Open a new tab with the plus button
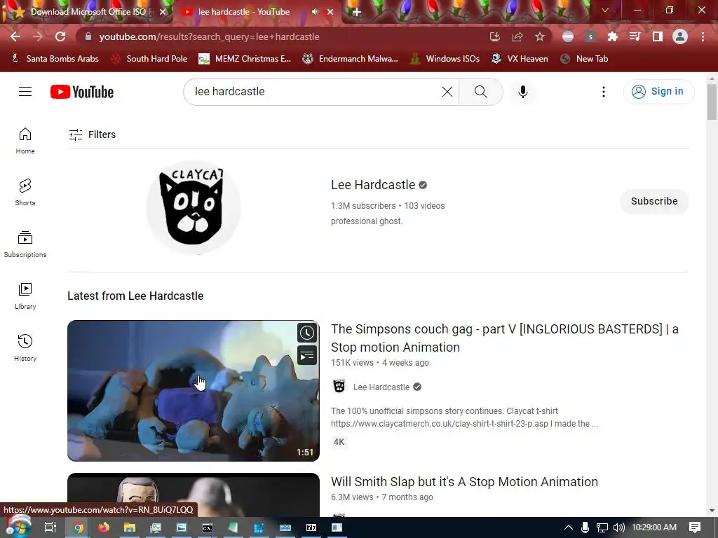Viewport: 718px width, 538px height. [x=357, y=13]
